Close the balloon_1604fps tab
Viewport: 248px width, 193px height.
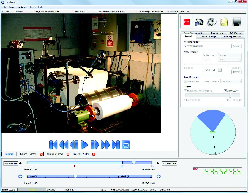pyautogui.click(x=41, y=154)
